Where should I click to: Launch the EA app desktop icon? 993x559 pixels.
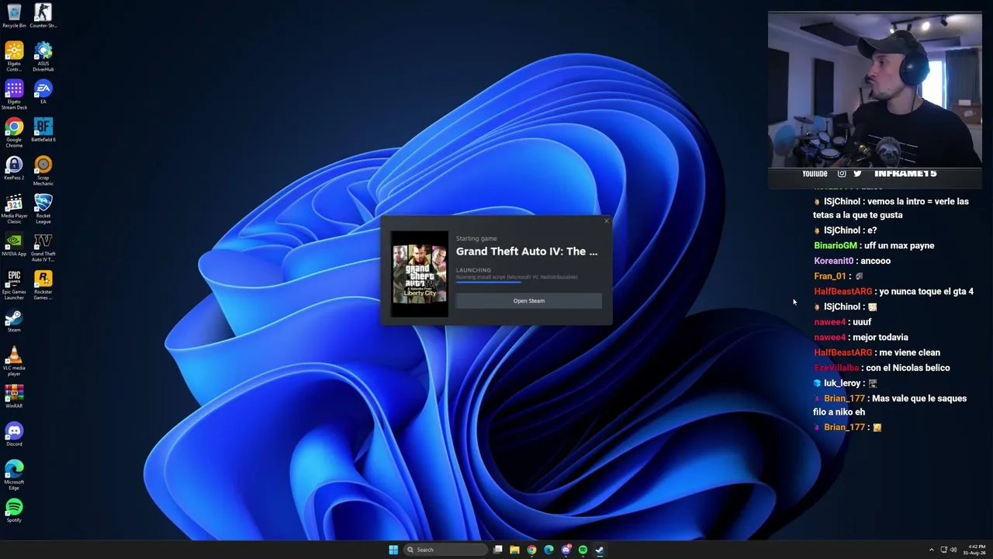pyautogui.click(x=43, y=92)
